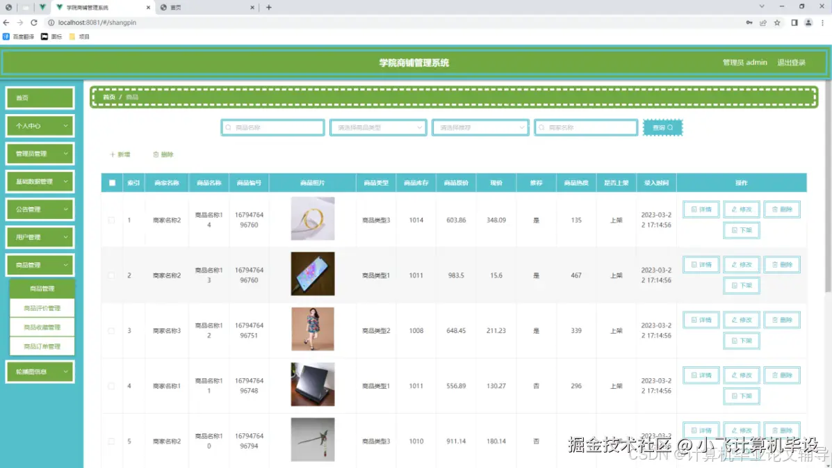The width and height of the screenshot is (832, 468).
Task: Expand 管理员管理 sidebar menu
Action: point(40,154)
